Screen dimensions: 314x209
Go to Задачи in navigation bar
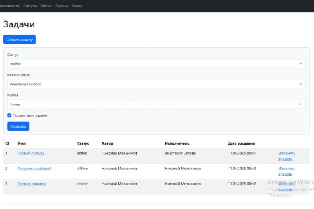[x=61, y=6]
